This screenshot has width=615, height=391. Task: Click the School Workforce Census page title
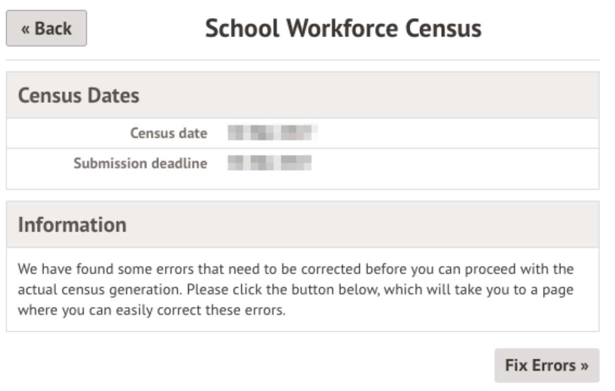343,28
